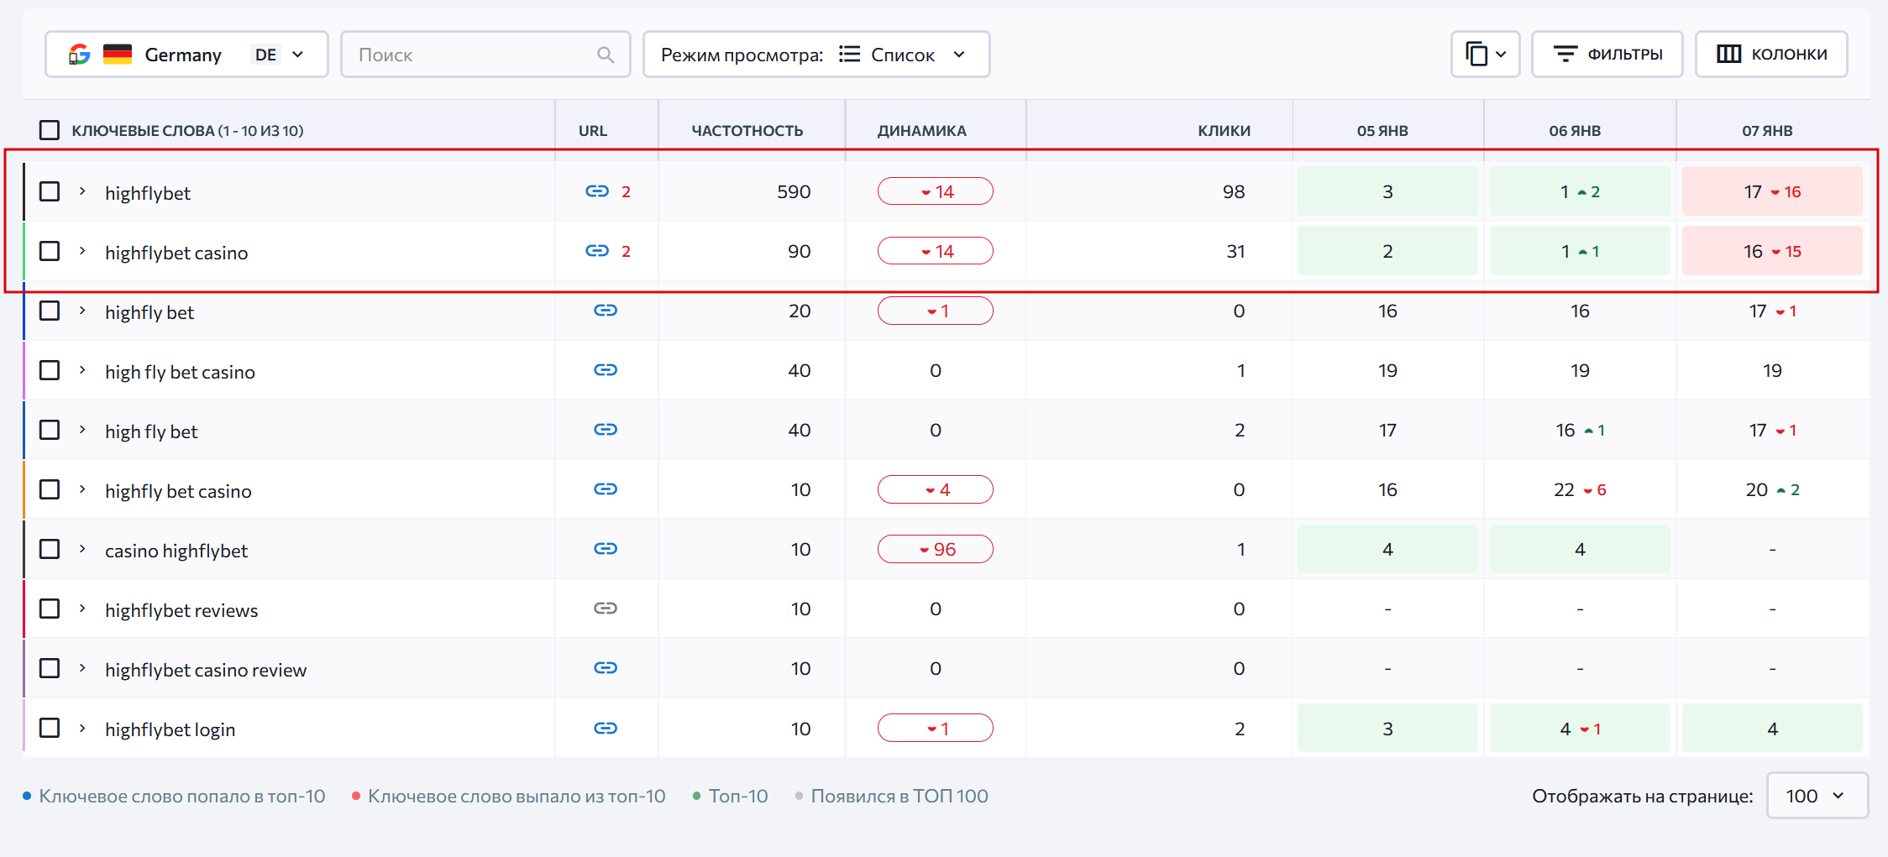The image size is (1888, 857).
Task: Open URL link icon for highfly bet casino
Action: [606, 489]
